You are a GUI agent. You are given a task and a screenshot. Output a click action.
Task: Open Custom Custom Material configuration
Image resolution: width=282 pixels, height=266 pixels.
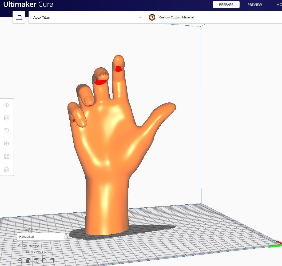point(213,17)
